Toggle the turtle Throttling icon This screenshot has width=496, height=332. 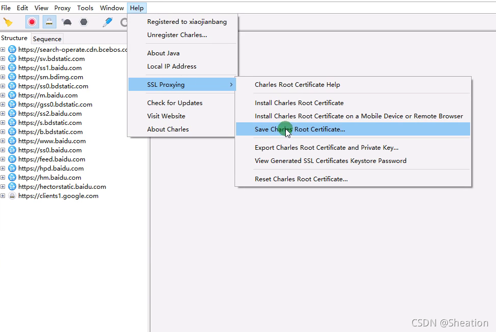point(67,22)
